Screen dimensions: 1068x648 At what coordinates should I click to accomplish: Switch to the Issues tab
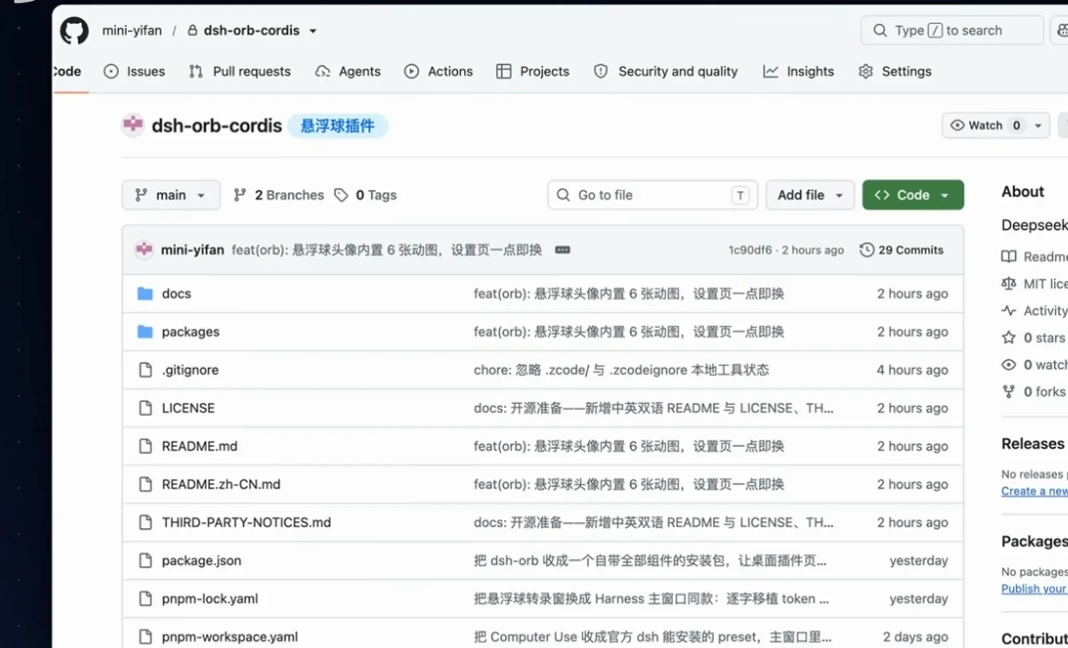(x=134, y=71)
